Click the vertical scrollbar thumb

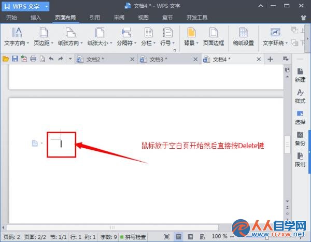pyautogui.click(x=287, y=145)
